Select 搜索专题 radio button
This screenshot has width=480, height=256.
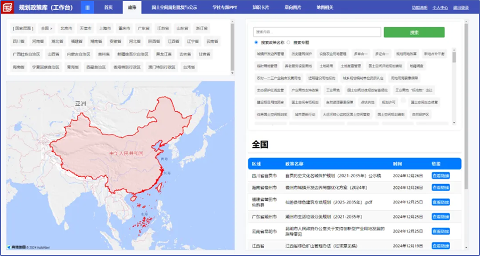(288, 43)
